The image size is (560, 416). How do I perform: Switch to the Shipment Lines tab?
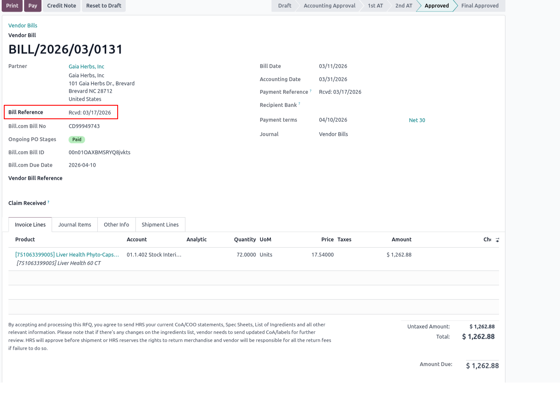pos(160,224)
